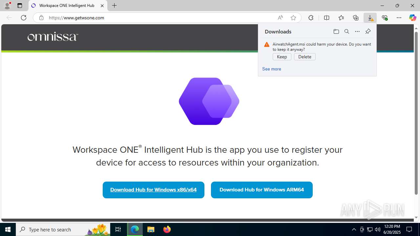Open the Windows Start menu

(x=8, y=229)
